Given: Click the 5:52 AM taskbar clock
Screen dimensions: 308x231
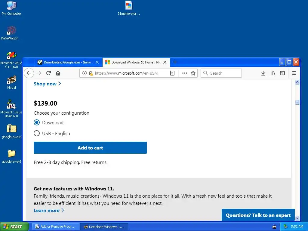Looking at the screenshot, I should (297, 227).
